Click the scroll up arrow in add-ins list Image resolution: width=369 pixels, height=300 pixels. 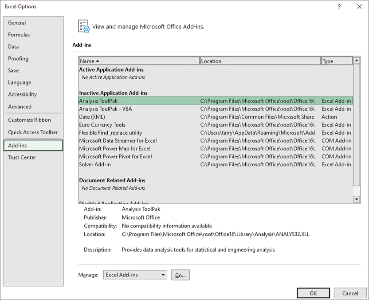click(357, 60)
